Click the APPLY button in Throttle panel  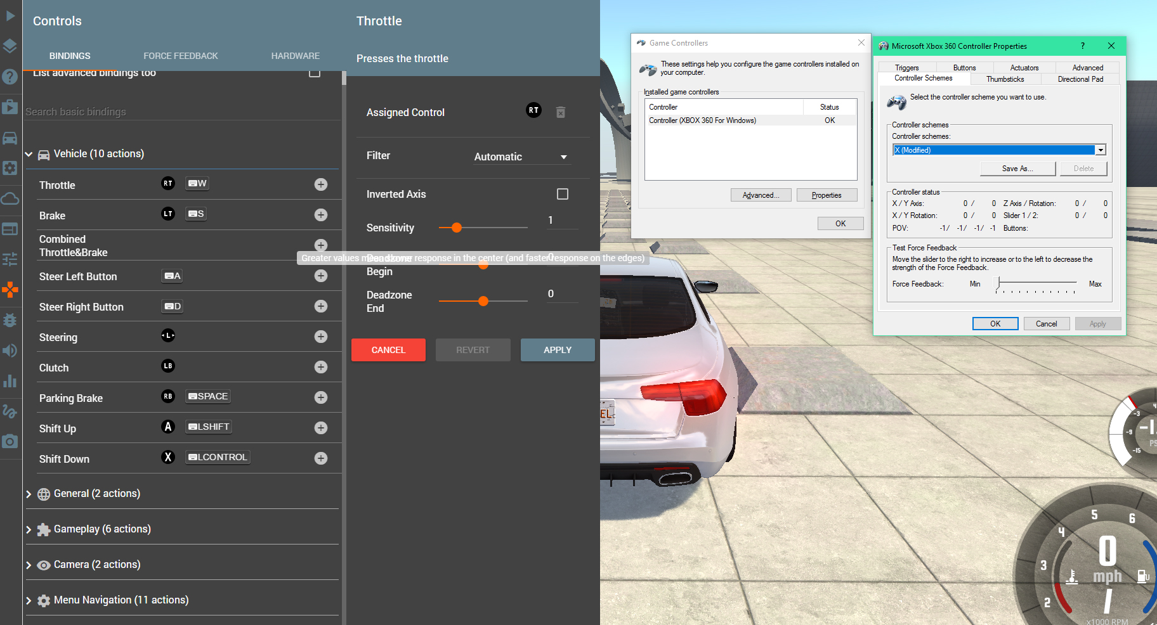click(558, 350)
